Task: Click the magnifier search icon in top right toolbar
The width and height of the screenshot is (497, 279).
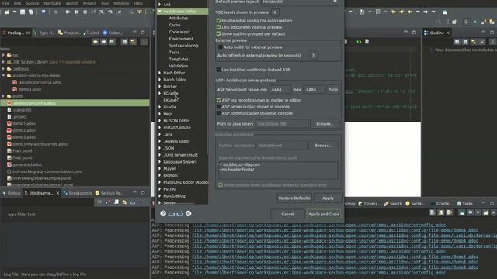Action: 438,22
